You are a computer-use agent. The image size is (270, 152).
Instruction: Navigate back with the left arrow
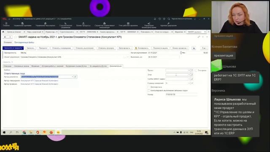[5, 37]
